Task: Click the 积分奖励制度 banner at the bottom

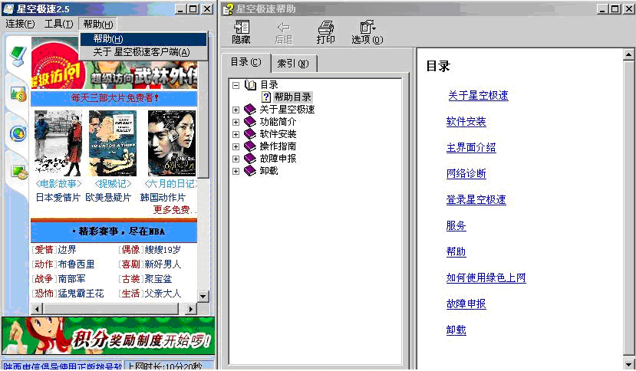Action: point(107,336)
